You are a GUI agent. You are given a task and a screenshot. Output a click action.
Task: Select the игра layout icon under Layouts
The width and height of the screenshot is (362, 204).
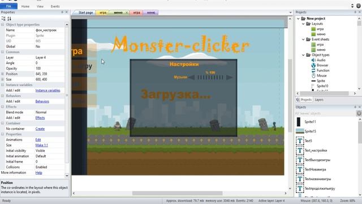313,29
